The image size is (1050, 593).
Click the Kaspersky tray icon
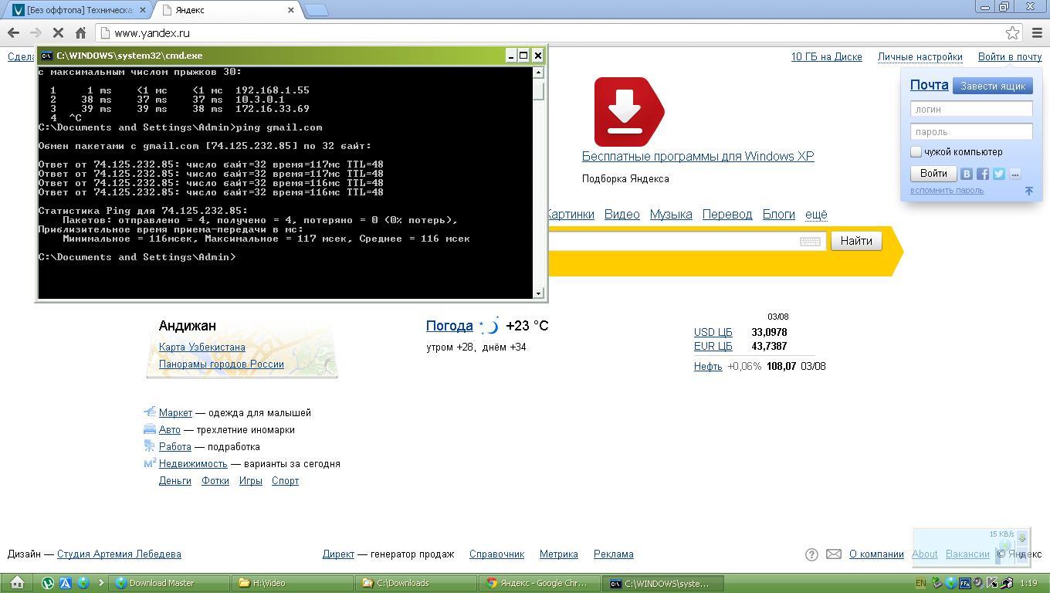click(992, 583)
